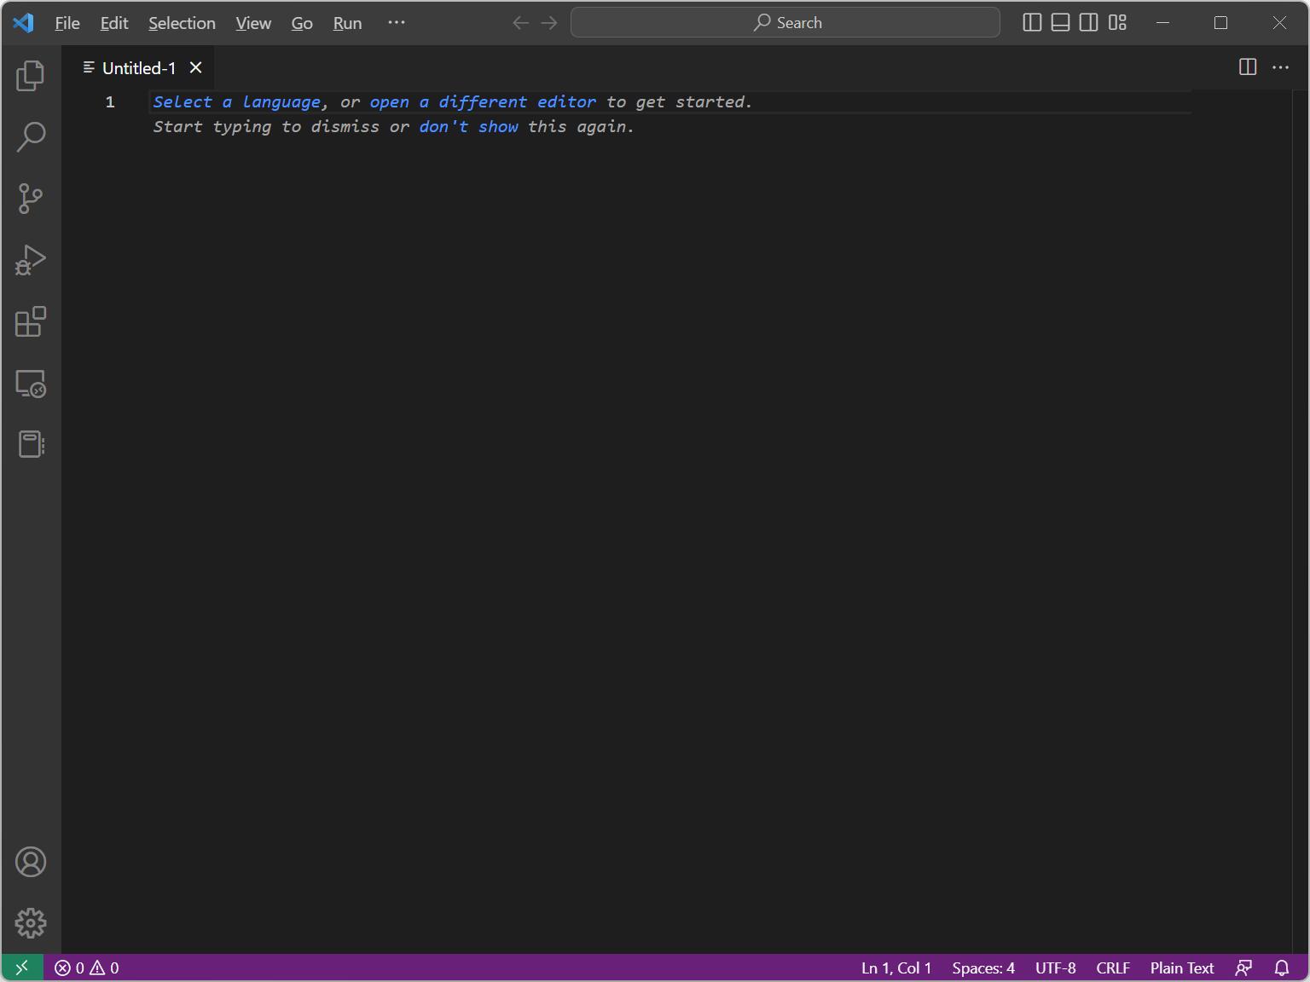The width and height of the screenshot is (1310, 982).
Task: Toggle Do Not Disturb via notifications bell
Action: [x=1282, y=968]
